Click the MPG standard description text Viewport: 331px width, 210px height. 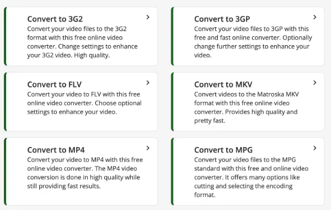(251, 177)
